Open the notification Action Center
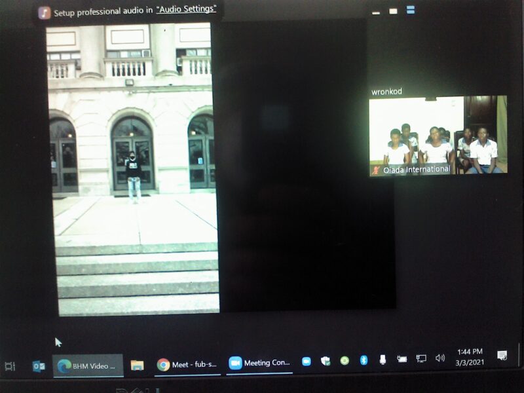Screen dimensions: 524x393 502,356
